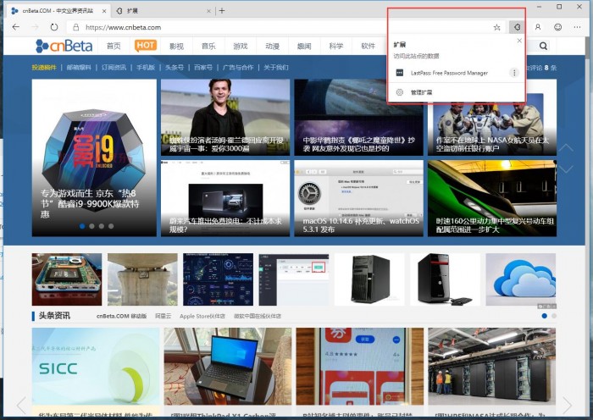The height and width of the screenshot is (420, 593).
Task: Close the extensions popup panel
Action: (519, 41)
